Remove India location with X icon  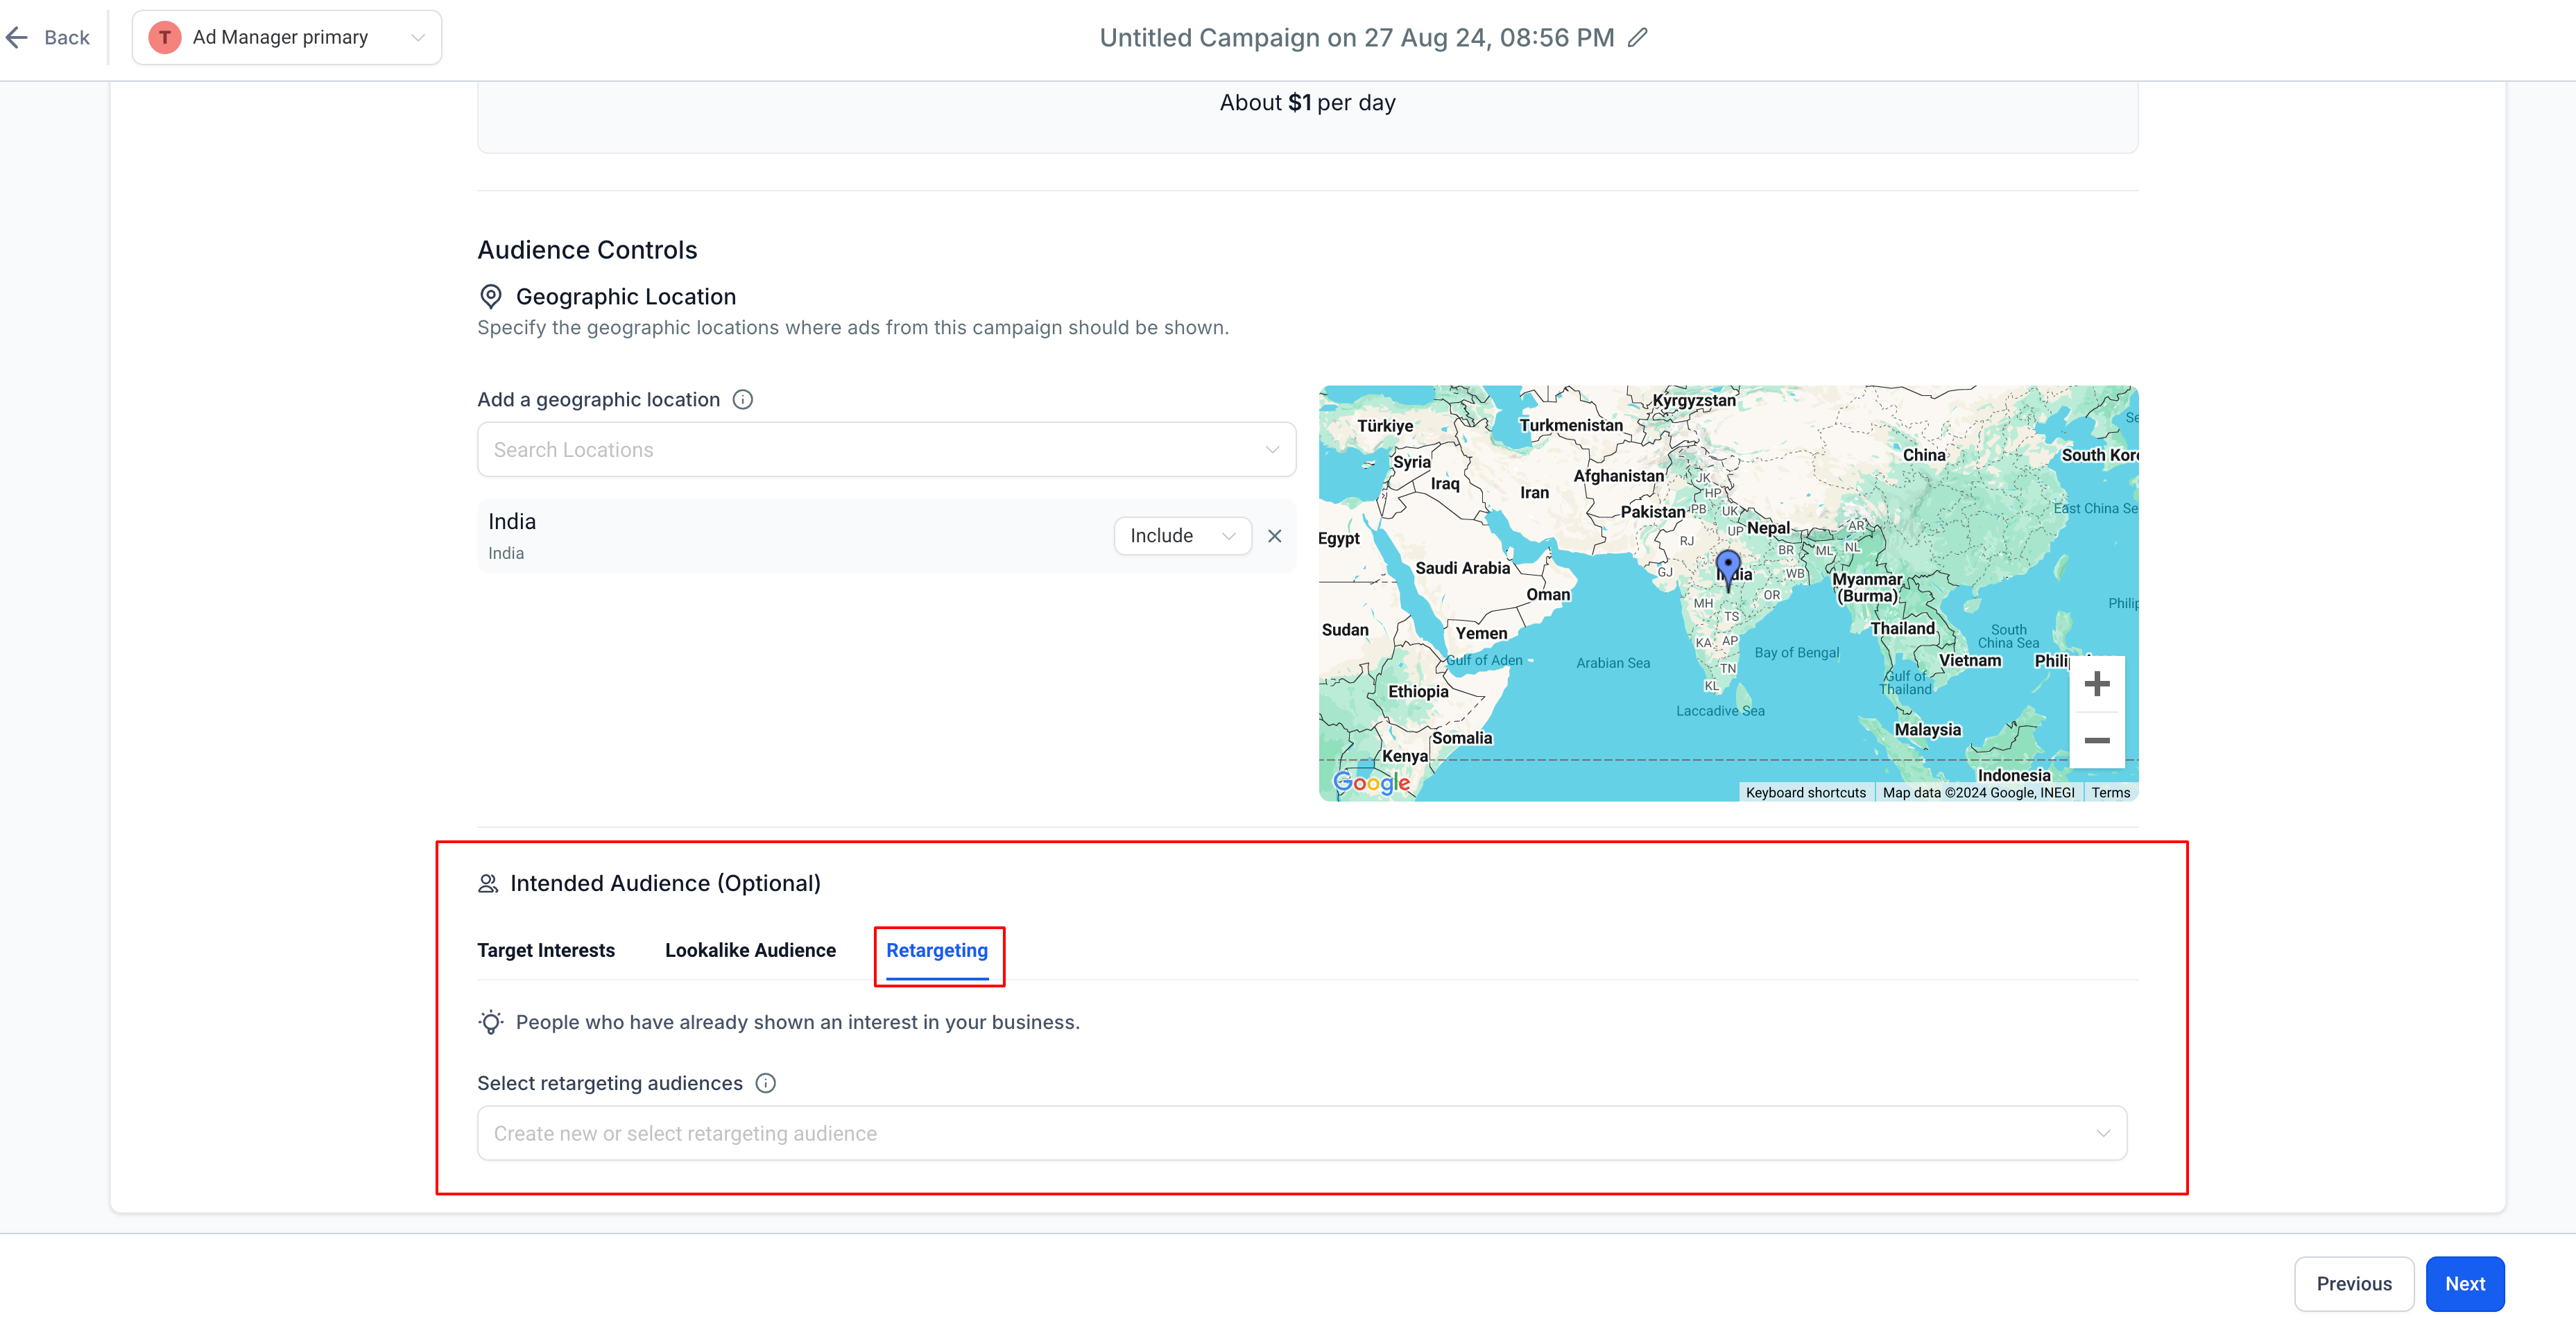pos(1274,536)
